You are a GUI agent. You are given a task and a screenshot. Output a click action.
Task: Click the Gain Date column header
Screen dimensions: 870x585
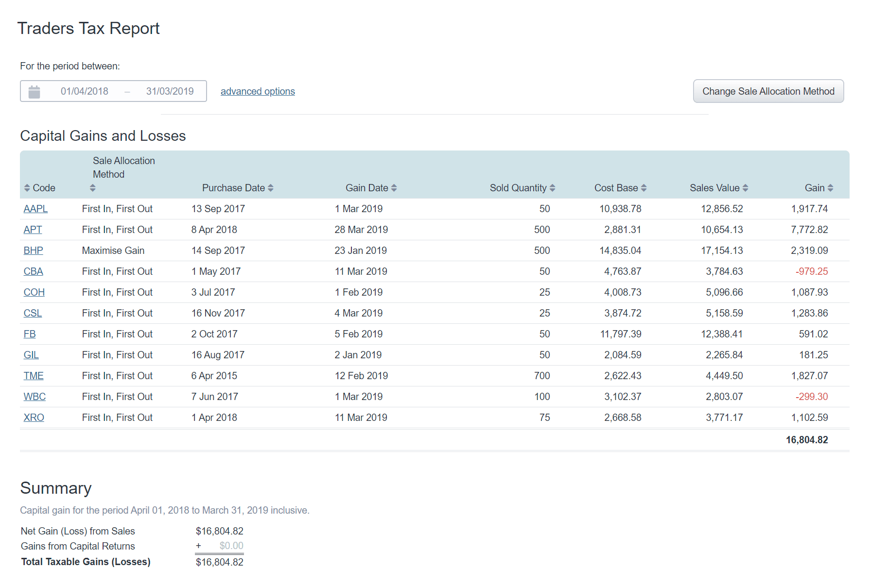click(x=367, y=188)
